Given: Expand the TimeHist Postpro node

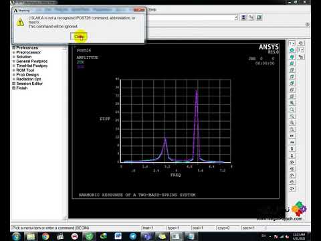Looking at the screenshot, I should click(14, 66).
